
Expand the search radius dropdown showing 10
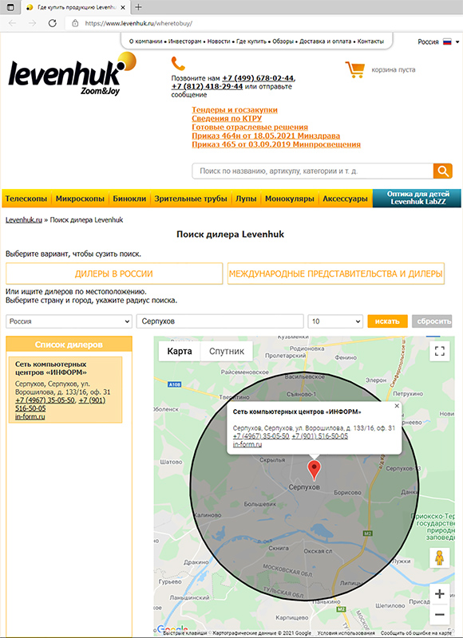click(x=335, y=321)
